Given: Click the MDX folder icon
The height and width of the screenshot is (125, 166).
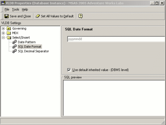Looking at the screenshot, I should pos(9,33).
